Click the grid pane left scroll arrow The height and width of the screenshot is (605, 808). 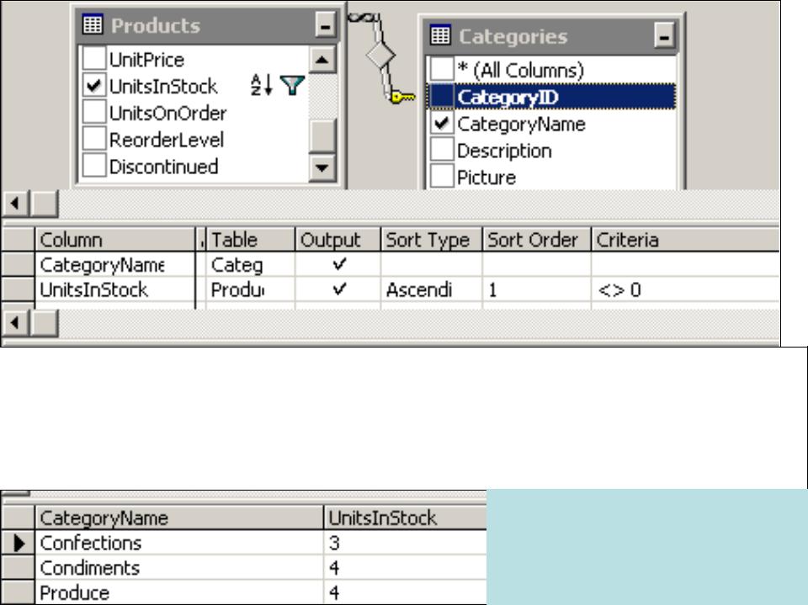click(15, 322)
